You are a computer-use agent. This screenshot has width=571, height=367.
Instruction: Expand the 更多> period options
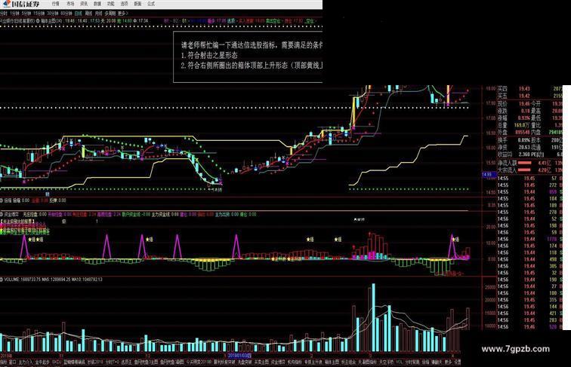pos(122,13)
